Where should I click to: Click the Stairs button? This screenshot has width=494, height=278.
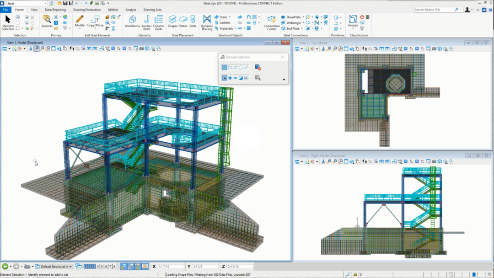click(x=221, y=17)
